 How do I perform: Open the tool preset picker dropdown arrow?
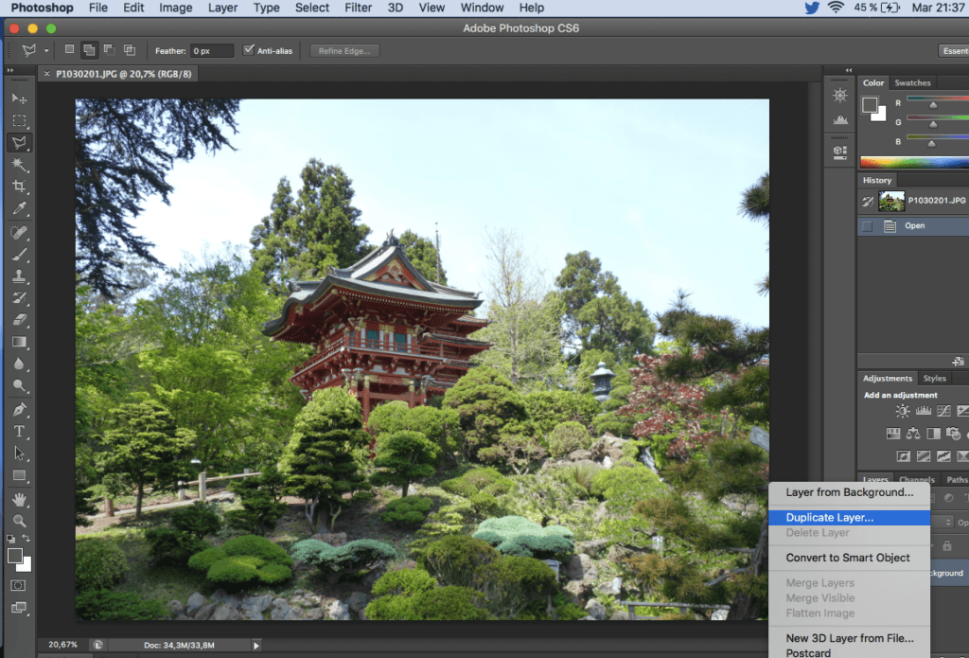pos(46,50)
